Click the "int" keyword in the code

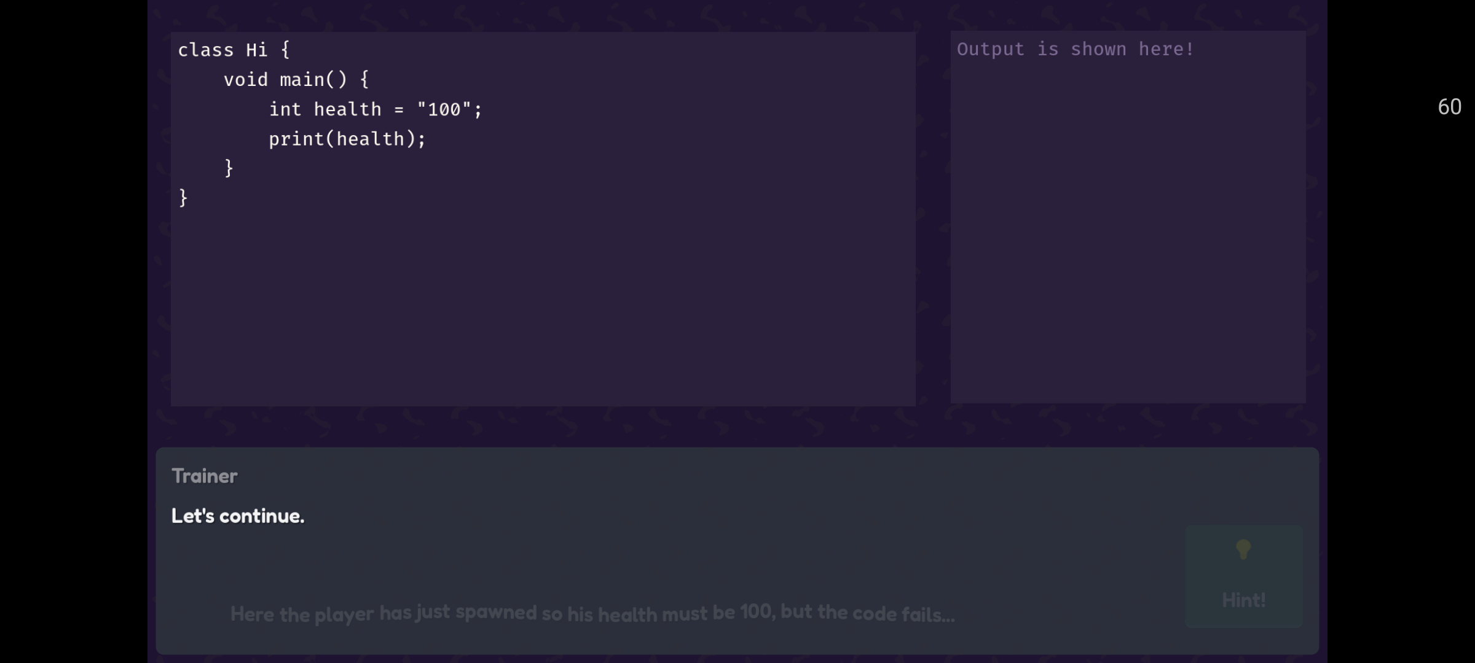(x=285, y=109)
